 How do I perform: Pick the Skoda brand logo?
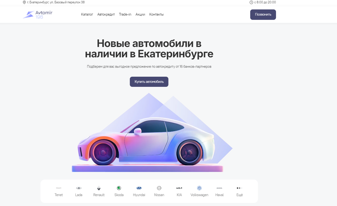pos(119,188)
